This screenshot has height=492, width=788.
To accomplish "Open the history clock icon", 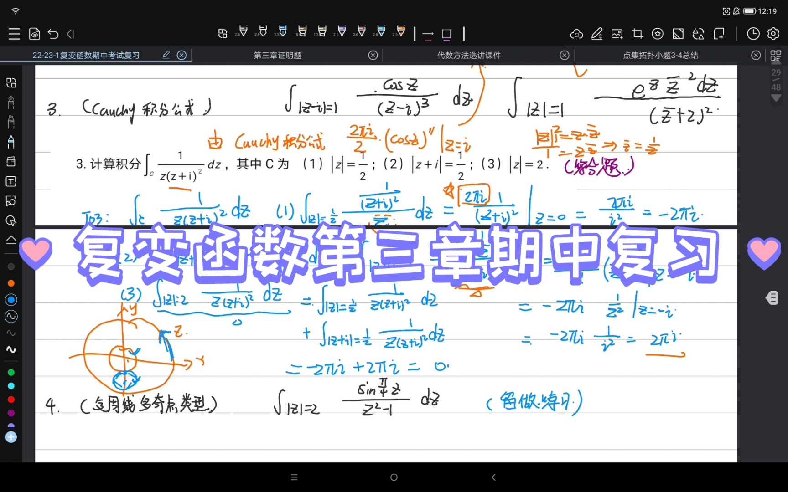I will 753,34.
